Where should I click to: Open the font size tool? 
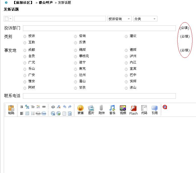point(27,107)
